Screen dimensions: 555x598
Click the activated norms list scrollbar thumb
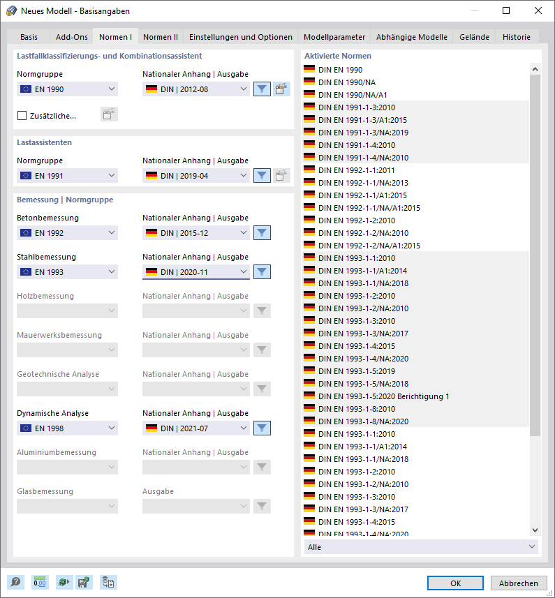click(x=535, y=255)
